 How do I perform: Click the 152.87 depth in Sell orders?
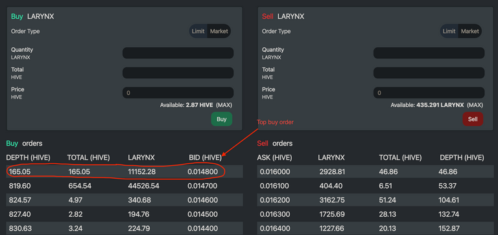click(x=449, y=229)
